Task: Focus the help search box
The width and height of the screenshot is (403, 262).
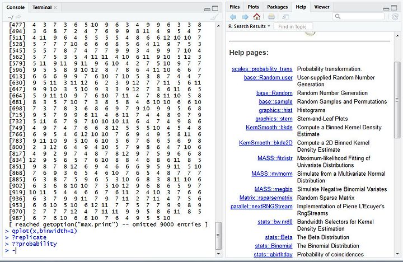Action: 359,17
